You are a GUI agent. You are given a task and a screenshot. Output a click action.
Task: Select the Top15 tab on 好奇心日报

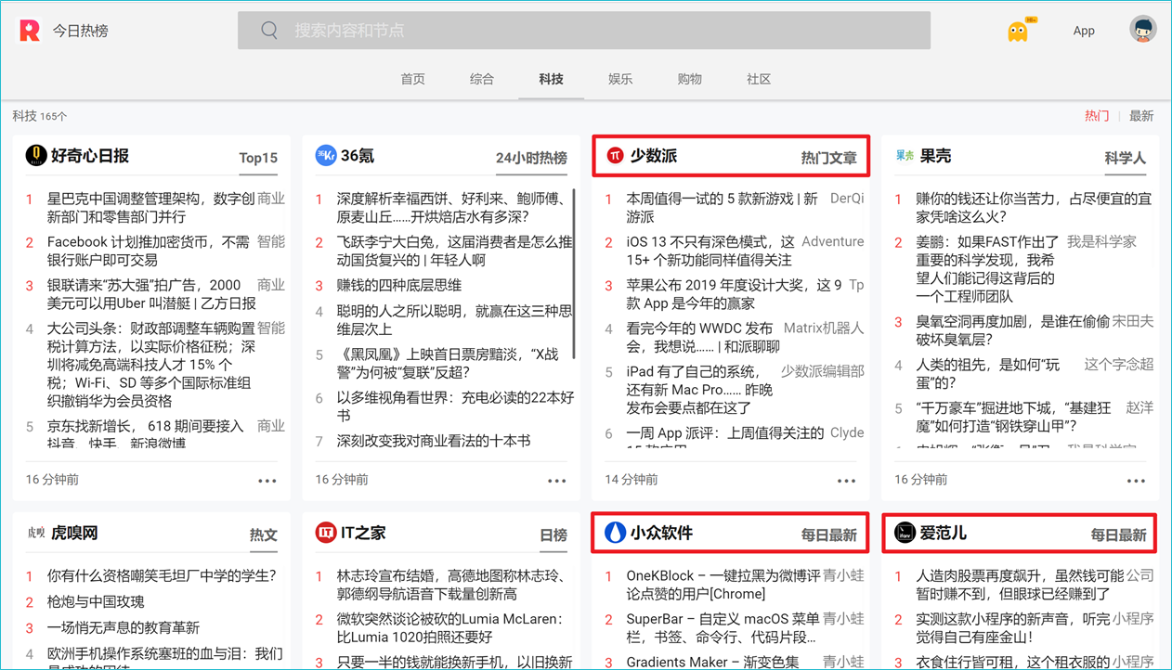[258, 158]
